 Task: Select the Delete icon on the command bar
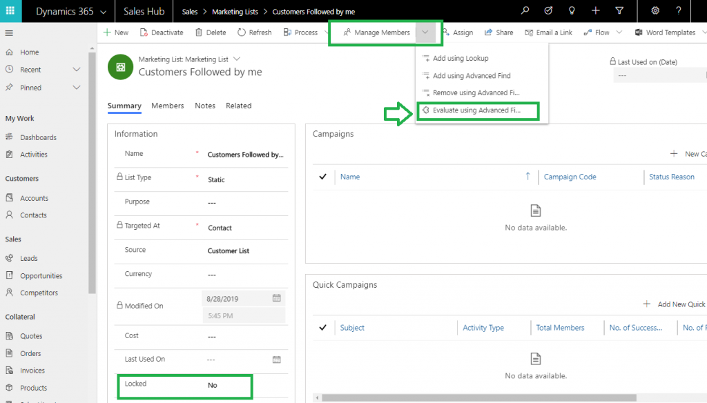click(198, 32)
